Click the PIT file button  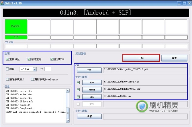(x=89, y=70)
